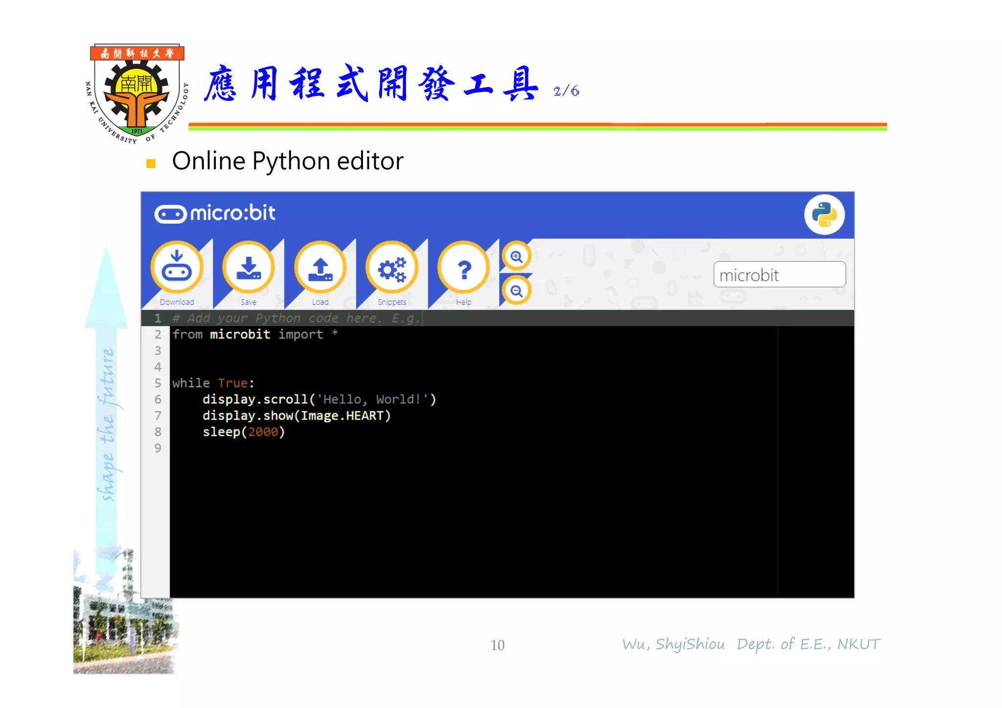
Task: Click the Nan Kai University logo
Action: [137, 93]
